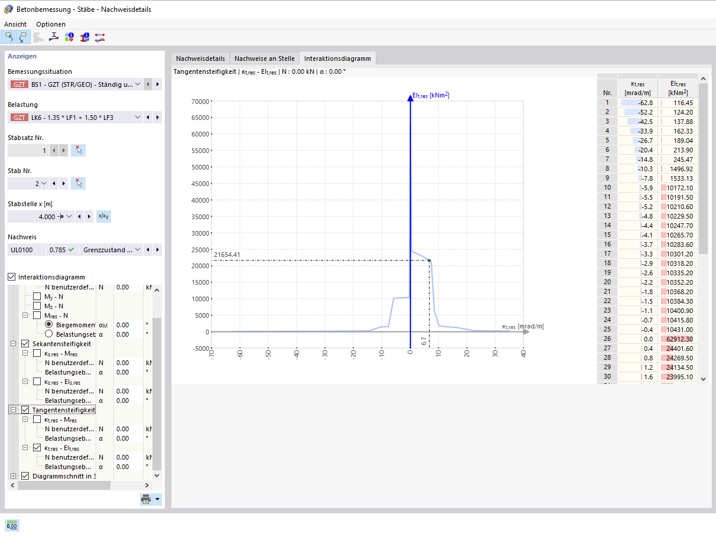The height and width of the screenshot is (537, 716).
Task: Go to next Stabstelle x
Action: (x=89, y=217)
